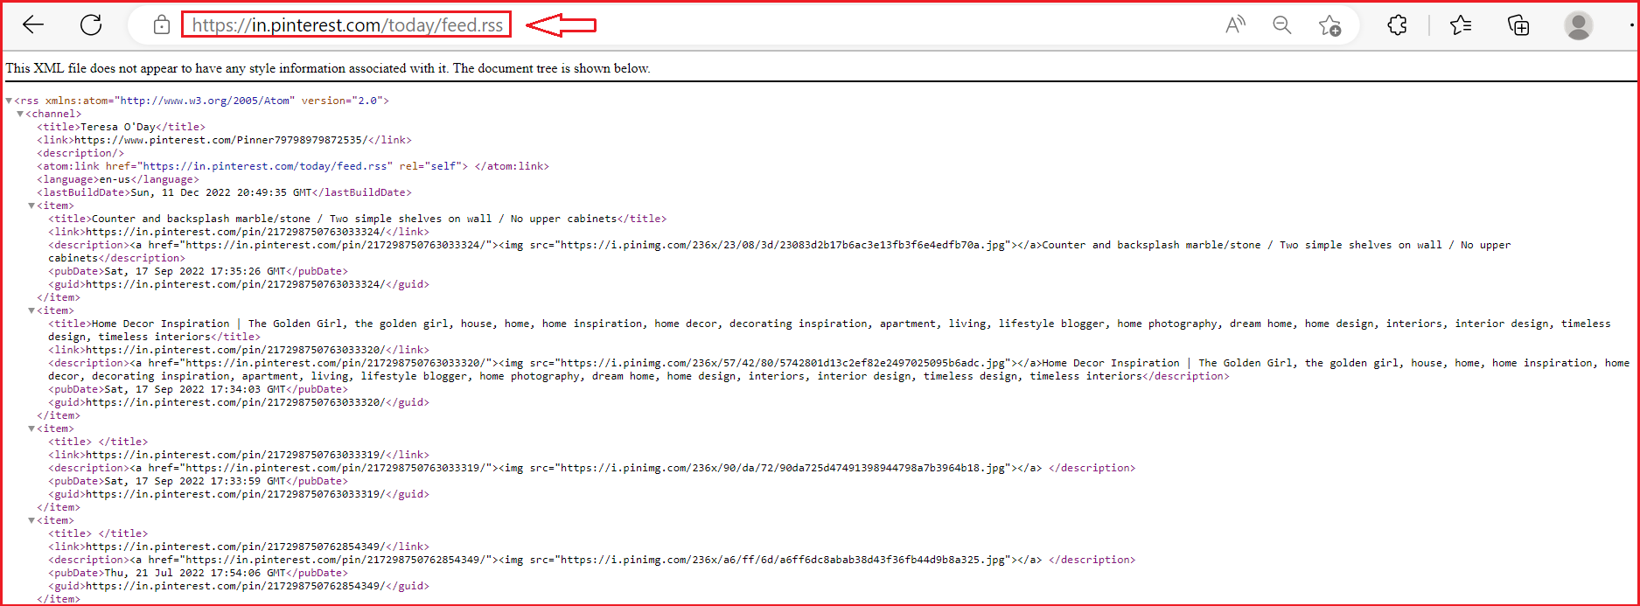This screenshot has width=1640, height=606.
Task: Open the Collections icon
Action: (x=1518, y=25)
